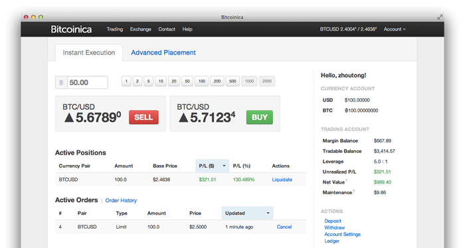Click the green BUY button
This screenshot has height=248, width=465.
click(x=260, y=117)
